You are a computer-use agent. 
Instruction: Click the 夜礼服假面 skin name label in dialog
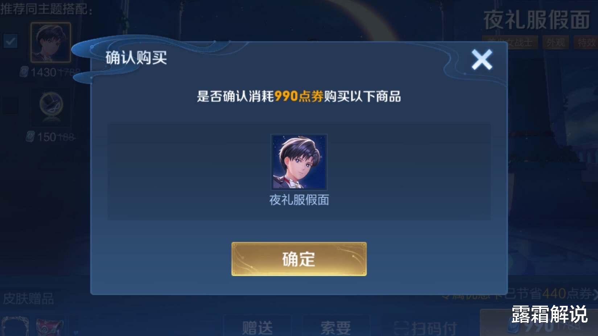(x=299, y=200)
